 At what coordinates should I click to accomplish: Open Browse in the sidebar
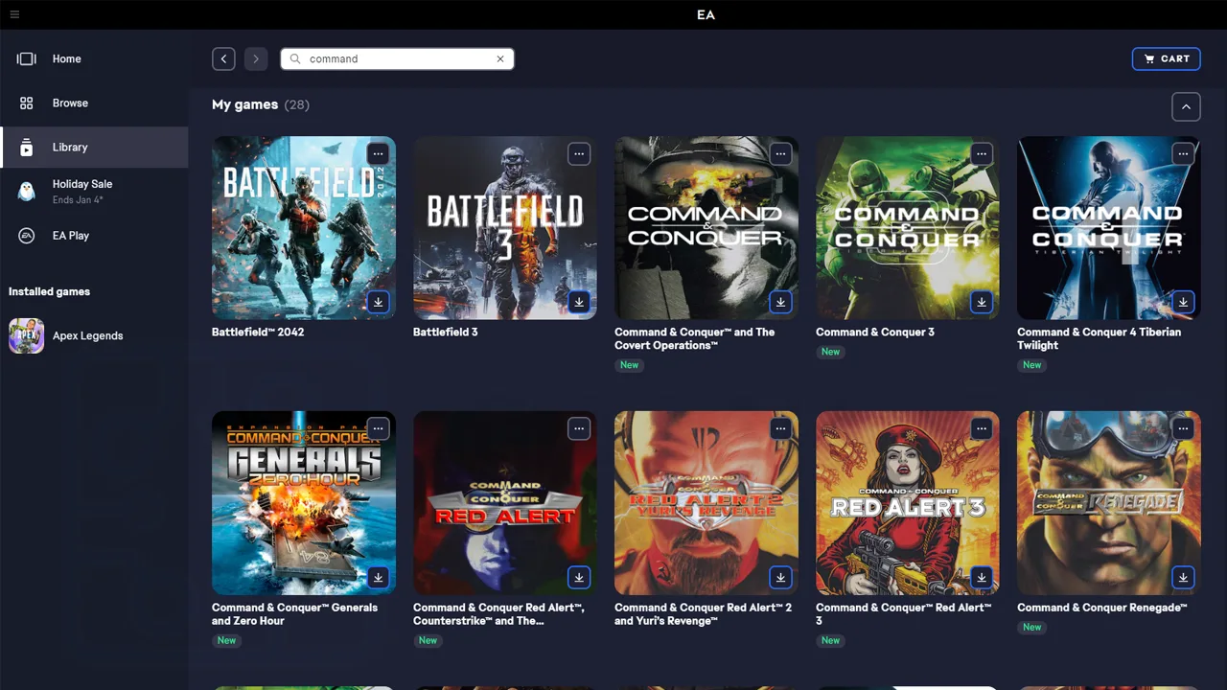[94, 103]
